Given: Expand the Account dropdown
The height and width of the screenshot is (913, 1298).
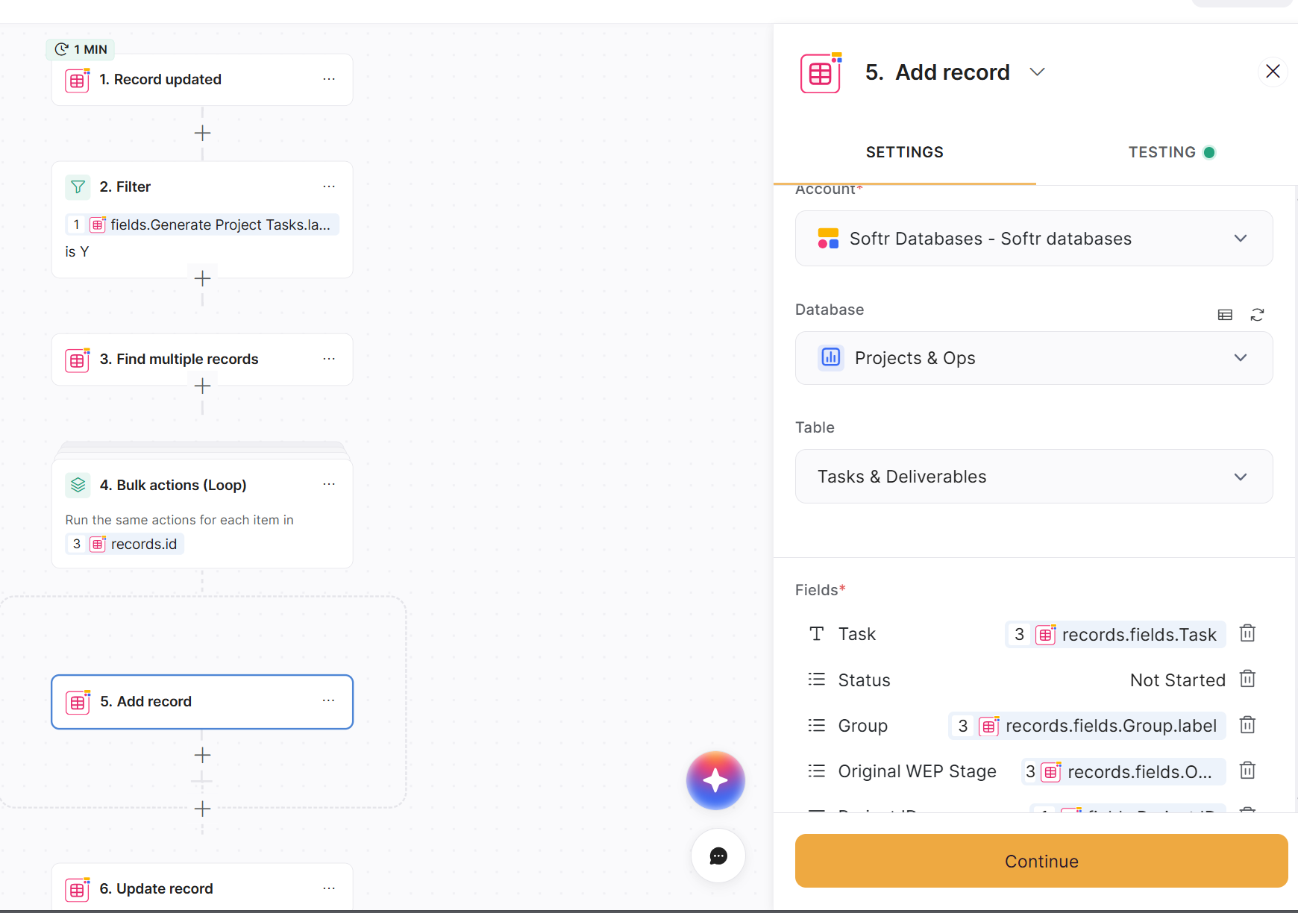Looking at the screenshot, I should tap(1033, 239).
